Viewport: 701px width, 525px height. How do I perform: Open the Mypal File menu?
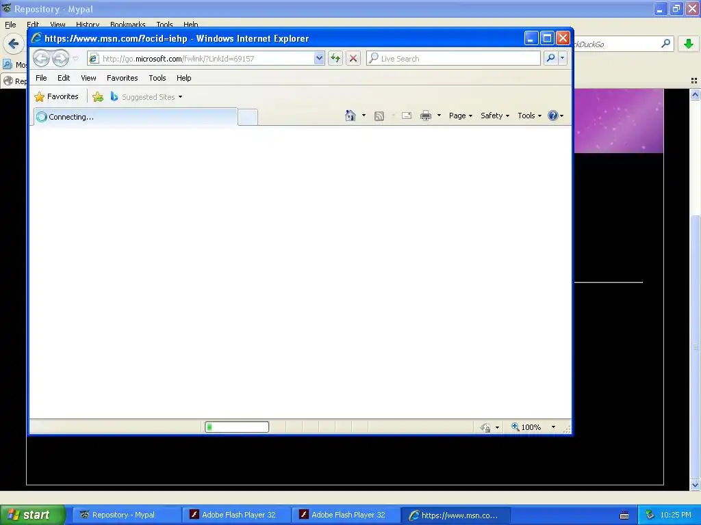click(x=10, y=25)
